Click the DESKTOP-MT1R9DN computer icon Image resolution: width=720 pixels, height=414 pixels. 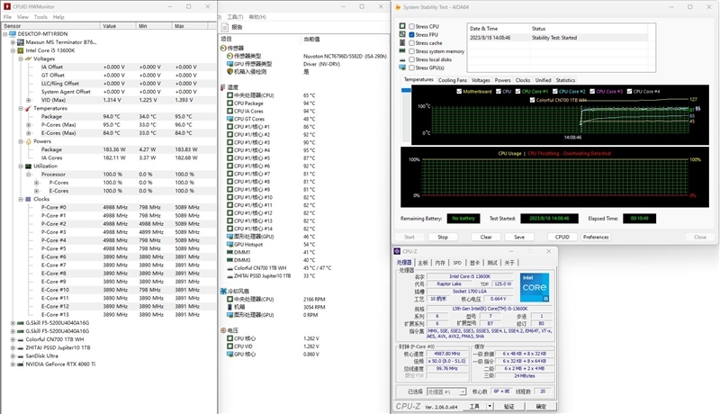[13, 34]
